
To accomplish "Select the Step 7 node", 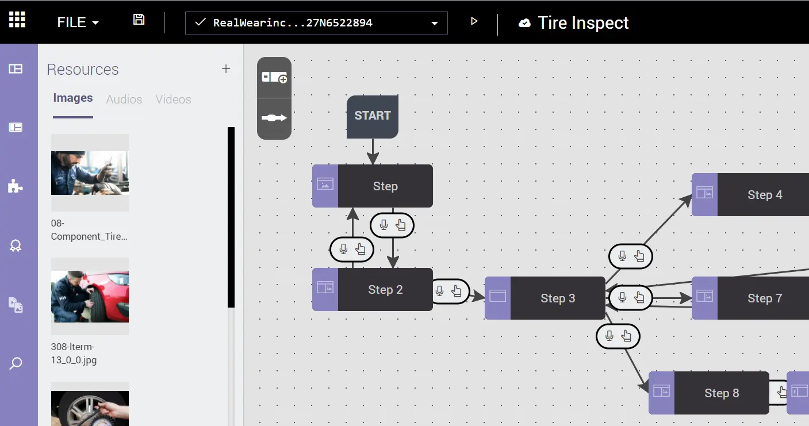I will pos(750,298).
